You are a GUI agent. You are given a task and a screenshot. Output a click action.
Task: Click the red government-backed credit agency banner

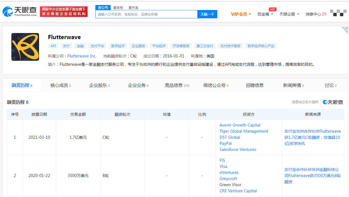(64, 12)
